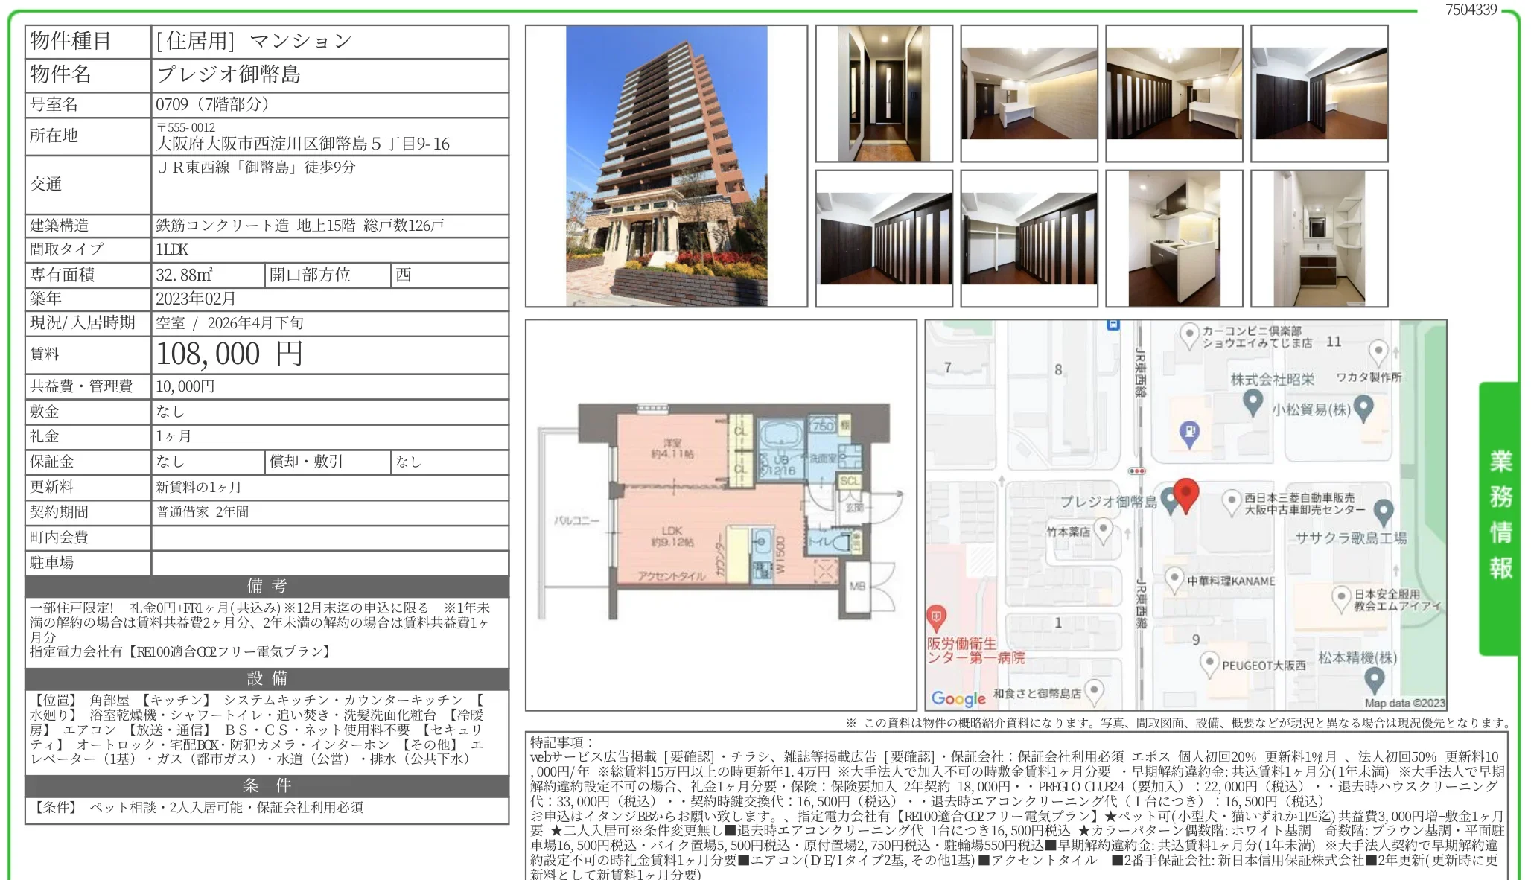Image resolution: width=1531 pixels, height=880 pixels.
Task: Click the 松本精機 map pin icon
Action: tap(1373, 679)
